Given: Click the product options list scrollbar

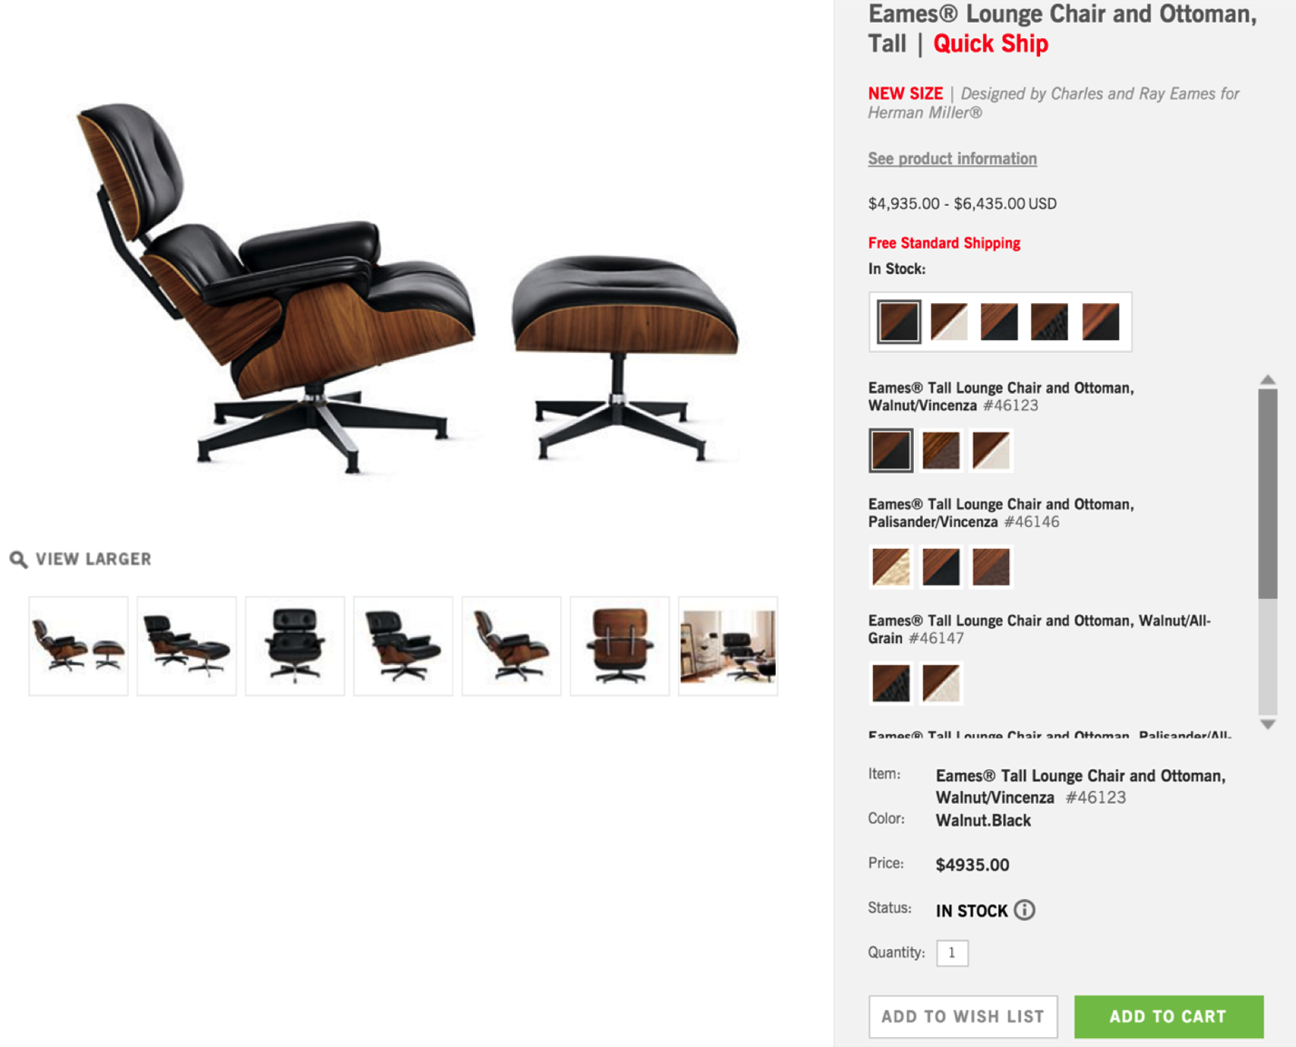Looking at the screenshot, I should 1268,494.
